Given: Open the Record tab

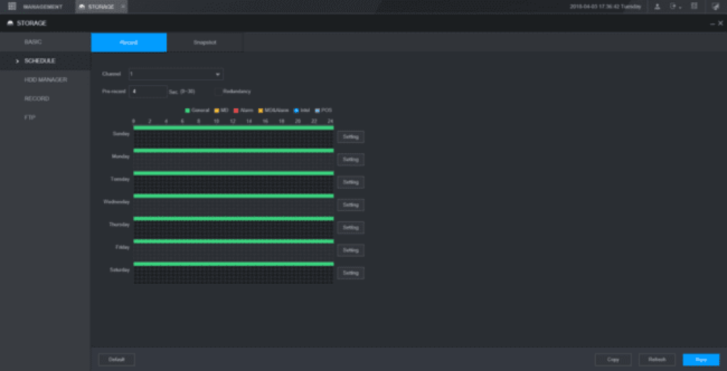Looking at the screenshot, I should tap(129, 42).
